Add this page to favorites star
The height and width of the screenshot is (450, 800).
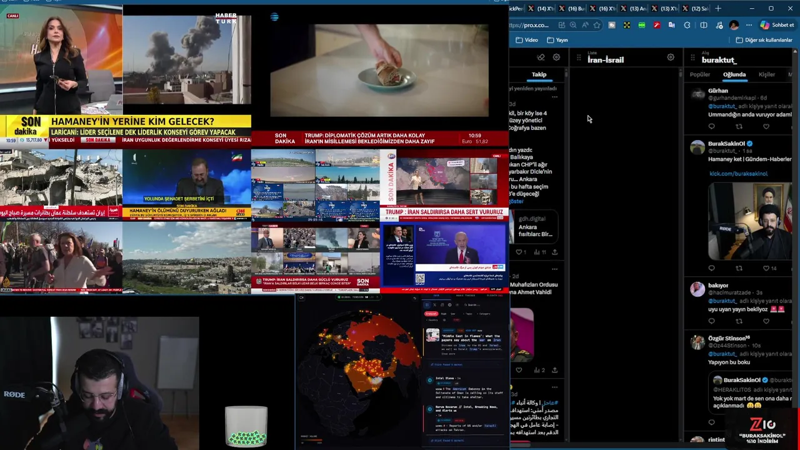point(597,25)
